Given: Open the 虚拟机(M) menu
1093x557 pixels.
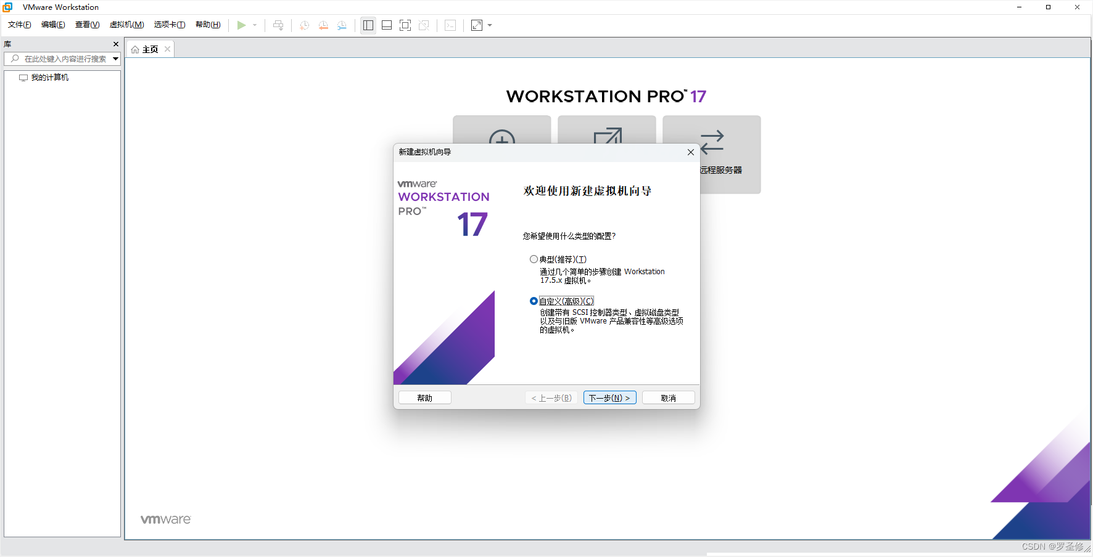Looking at the screenshot, I should click(126, 25).
